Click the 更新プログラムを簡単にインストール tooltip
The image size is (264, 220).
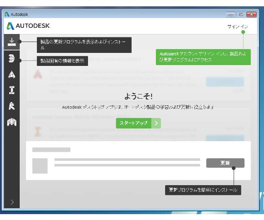(x=203, y=190)
